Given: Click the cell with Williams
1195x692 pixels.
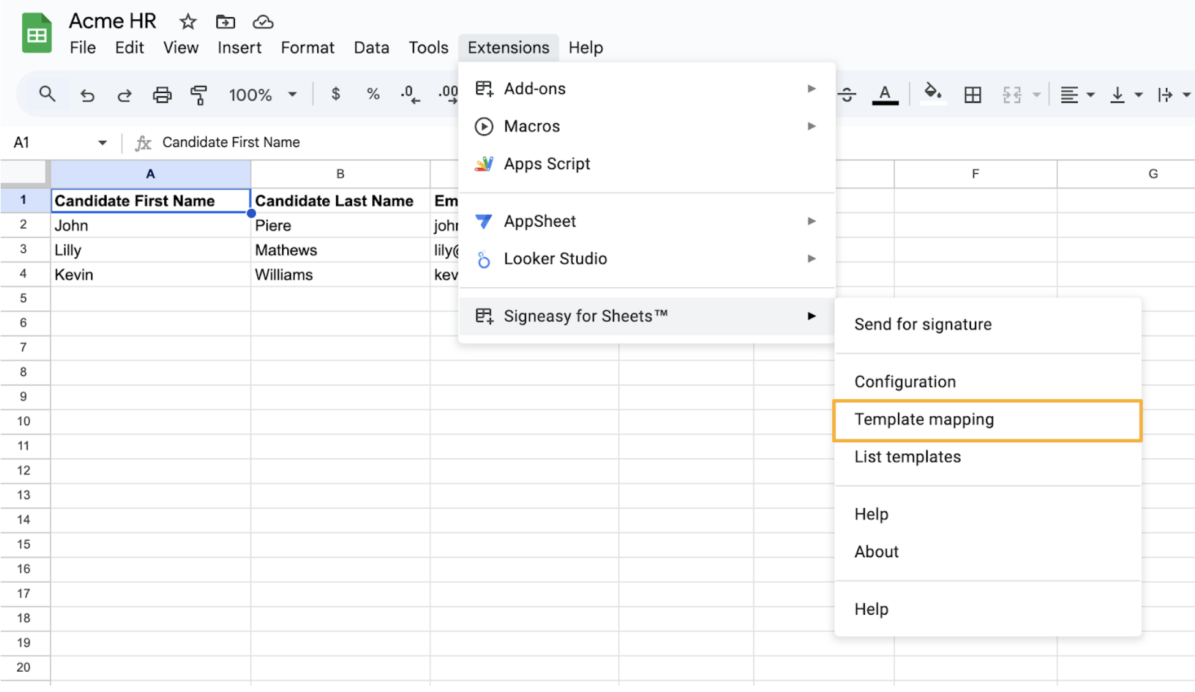Looking at the screenshot, I should 340,275.
